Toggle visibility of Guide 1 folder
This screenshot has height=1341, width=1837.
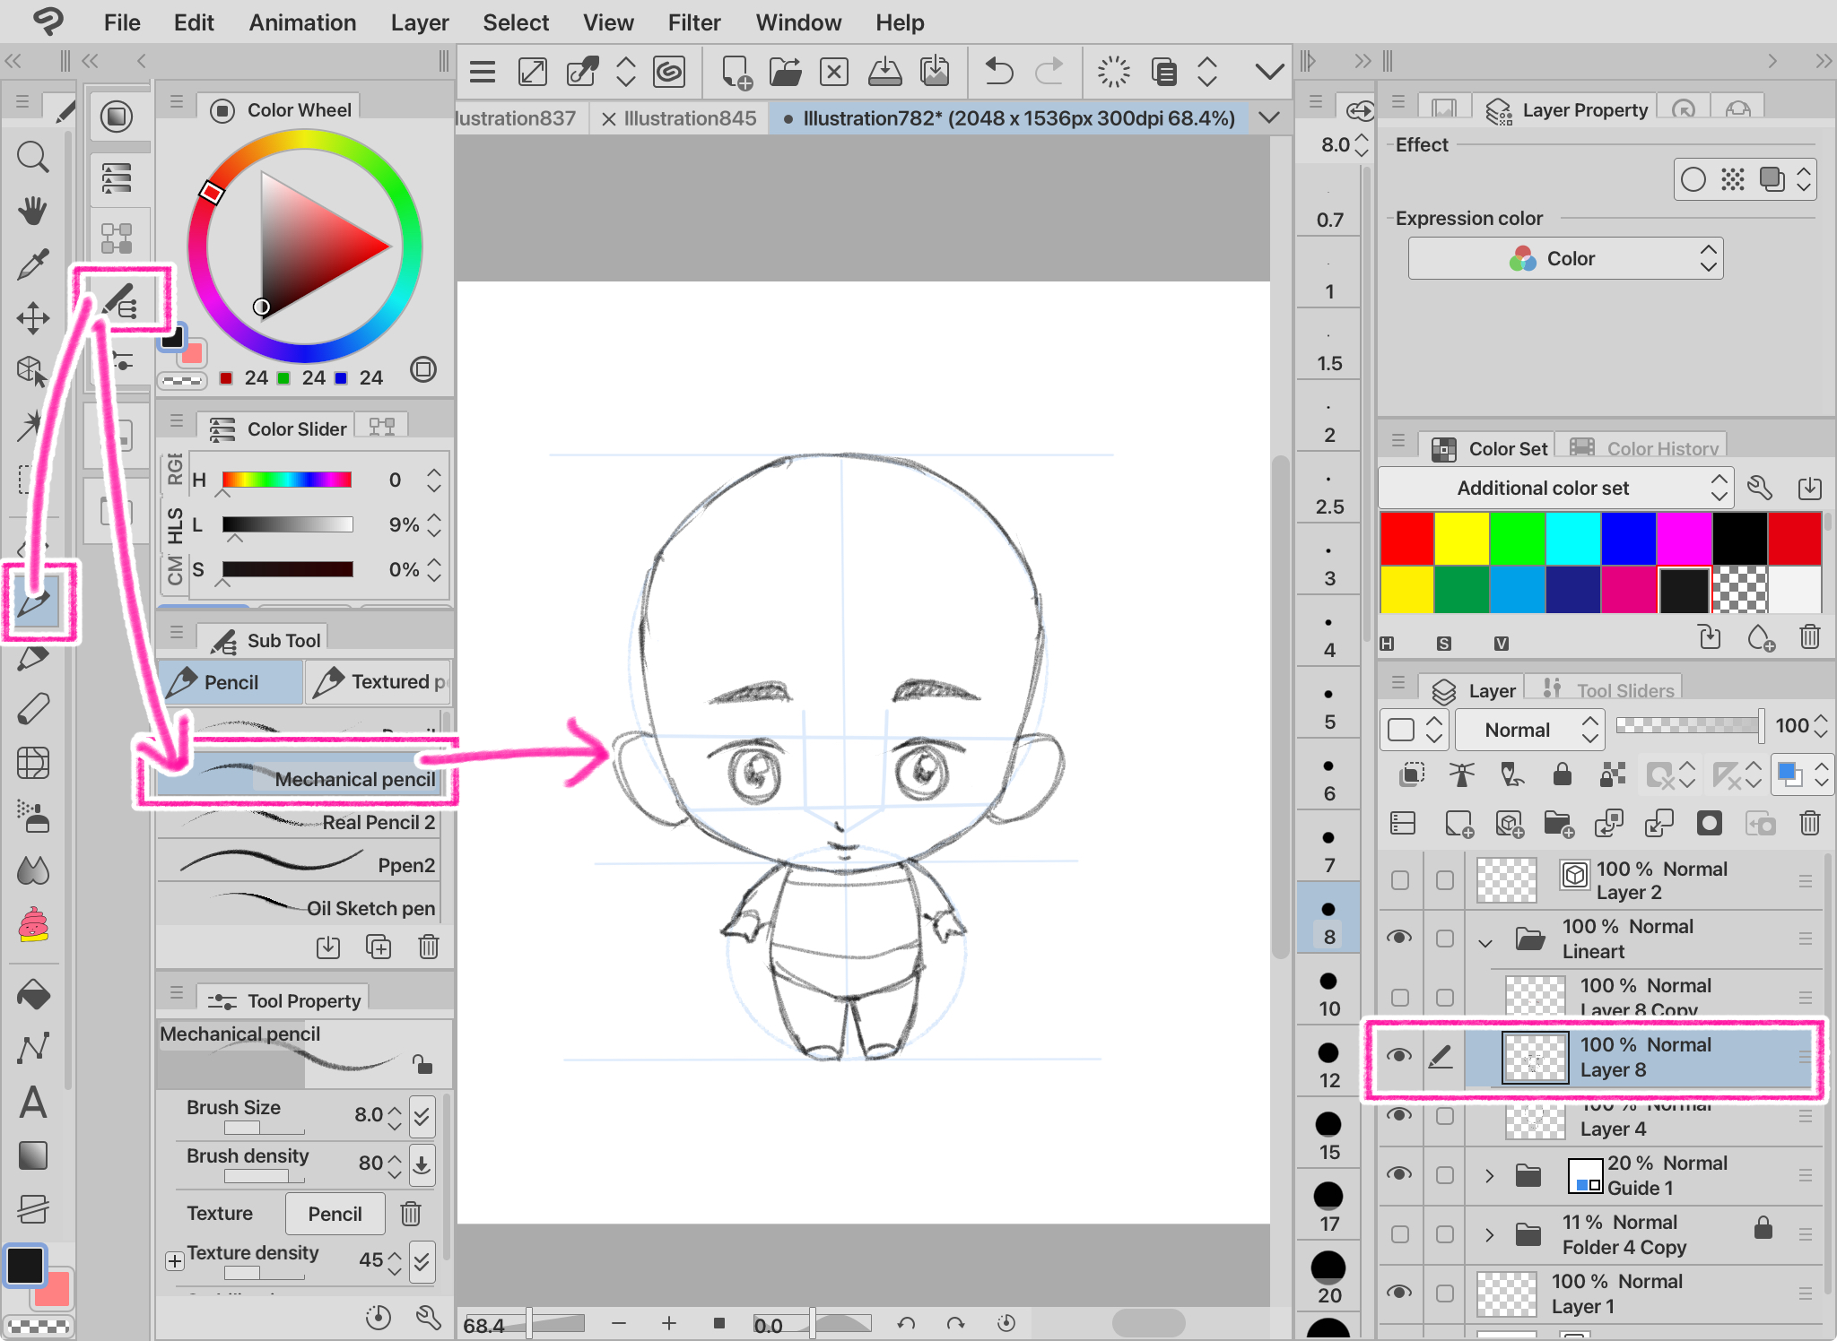[x=1398, y=1174]
